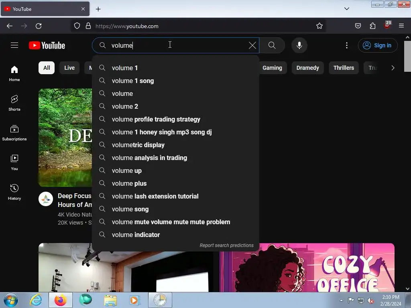This screenshot has width=411, height=308.
Task: Click the site lock icon
Action: (88, 26)
